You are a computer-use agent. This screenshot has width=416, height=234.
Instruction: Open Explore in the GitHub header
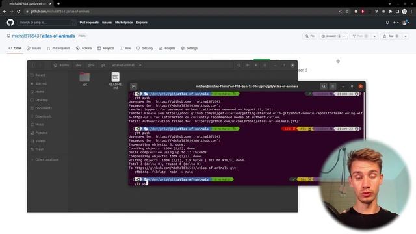point(142,23)
